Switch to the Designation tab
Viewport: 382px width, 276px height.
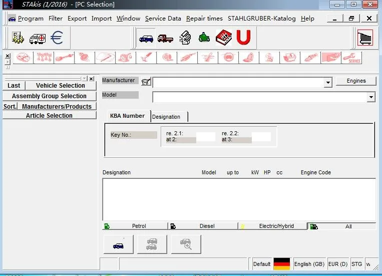169,117
